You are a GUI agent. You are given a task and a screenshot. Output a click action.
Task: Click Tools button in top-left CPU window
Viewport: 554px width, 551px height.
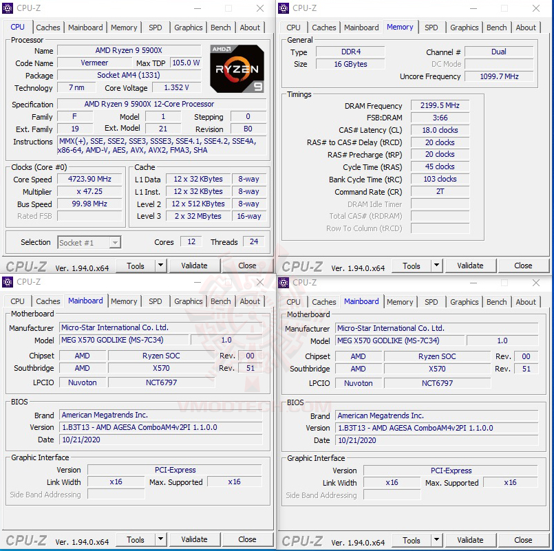136,266
